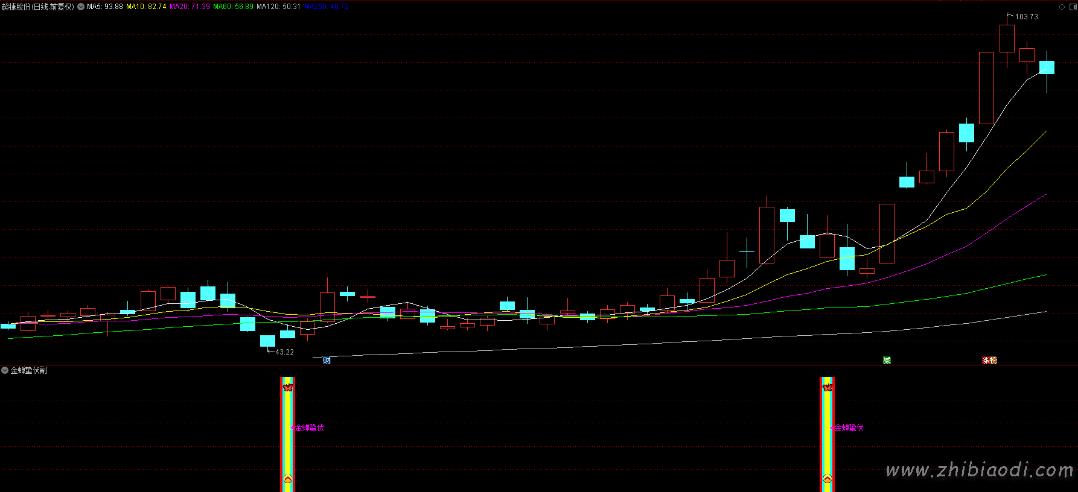
Task: Expand the 金蝉蛰伏副 indicator dropdown arrow
Action: [5, 370]
